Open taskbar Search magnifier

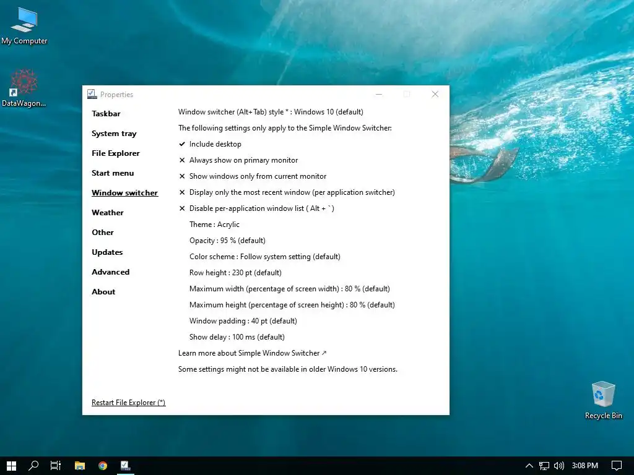coord(33,466)
